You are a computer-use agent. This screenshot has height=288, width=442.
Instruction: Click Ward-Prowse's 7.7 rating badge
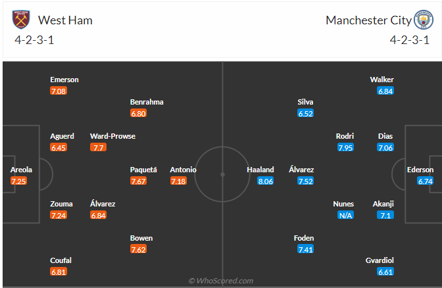[x=98, y=147]
